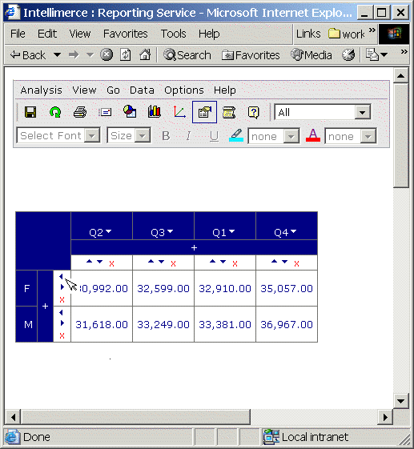Open the Analysis menu
The image size is (414, 449).
point(42,90)
